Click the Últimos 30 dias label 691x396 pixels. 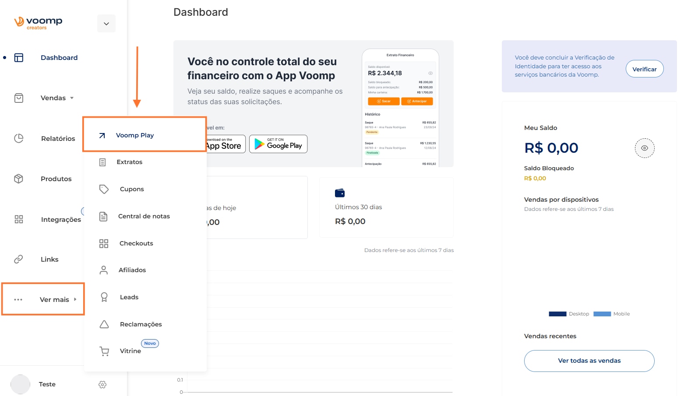359,207
